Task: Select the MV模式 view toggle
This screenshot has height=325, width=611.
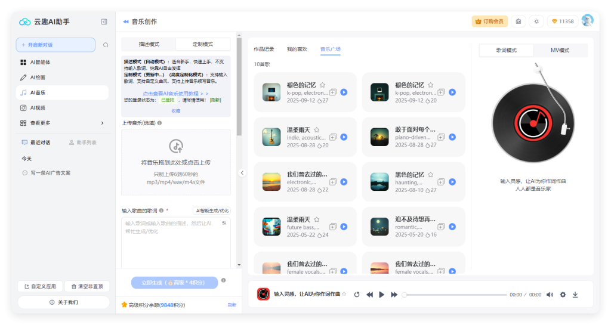Action: (560, 51)
